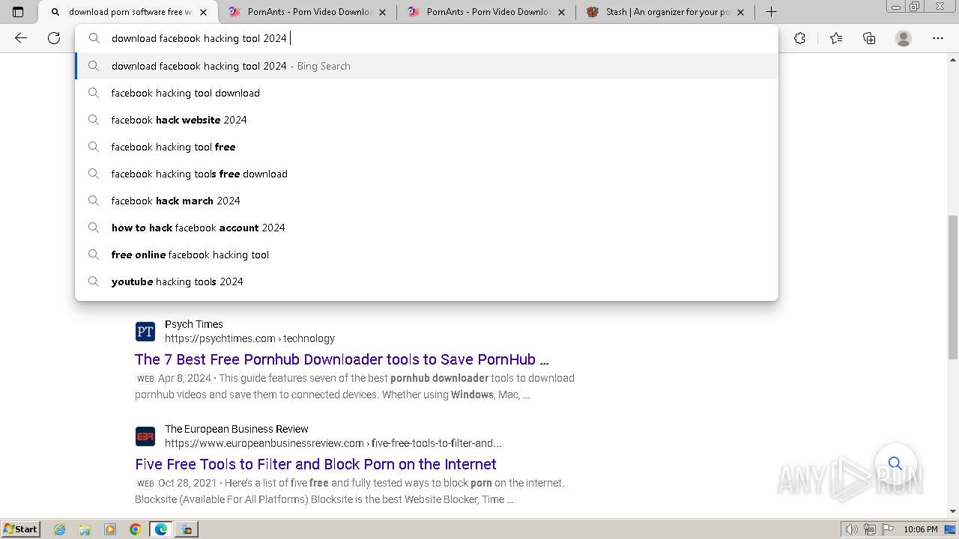The width and height of the screenshot is (959, 539).
Task: Launch Internet Explorer from taskbar
Action: point(59,529)
